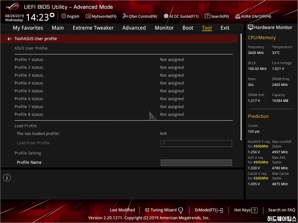Click the 100.00 MHz BCLK value
The width and height of the screenshot is (298, 223).
(x=257, y=69)
